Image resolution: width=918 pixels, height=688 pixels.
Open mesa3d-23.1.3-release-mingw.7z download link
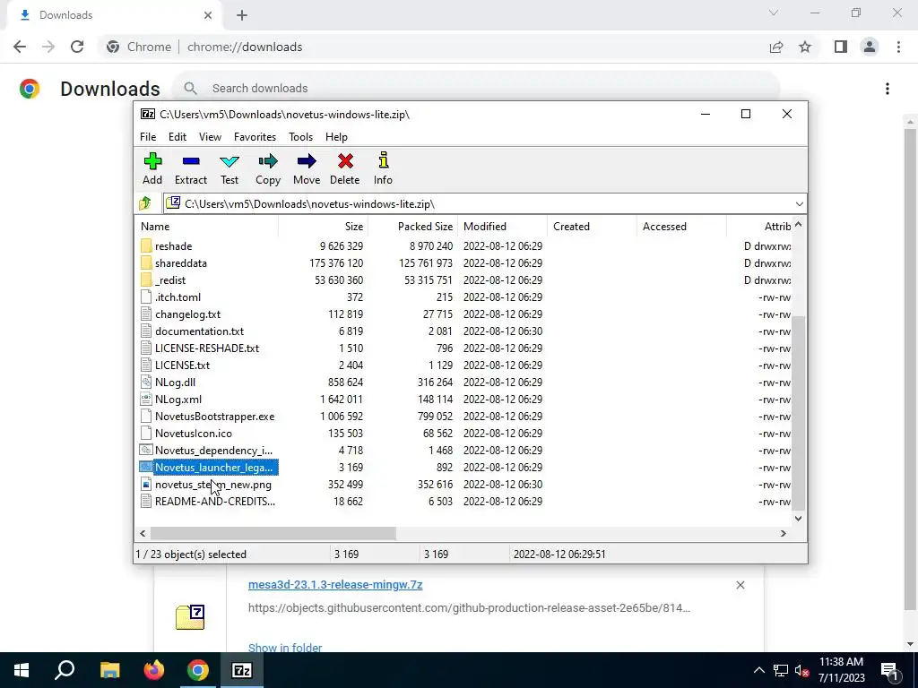[335, 584]
